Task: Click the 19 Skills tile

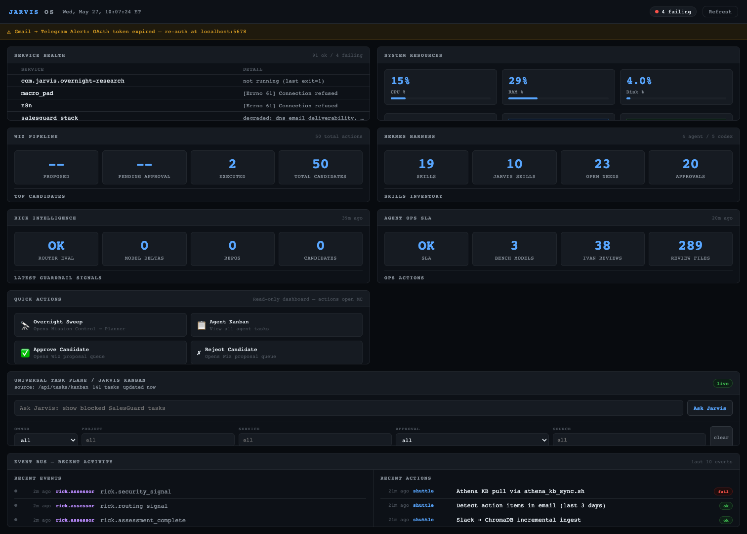Action: 426,168
